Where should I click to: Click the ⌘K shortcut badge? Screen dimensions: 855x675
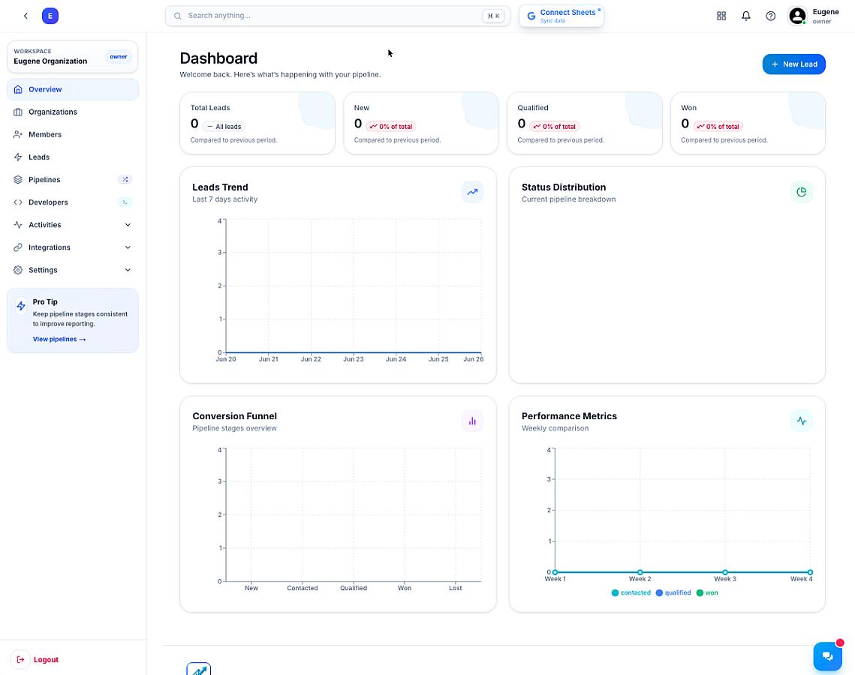(x=493, y=16)
